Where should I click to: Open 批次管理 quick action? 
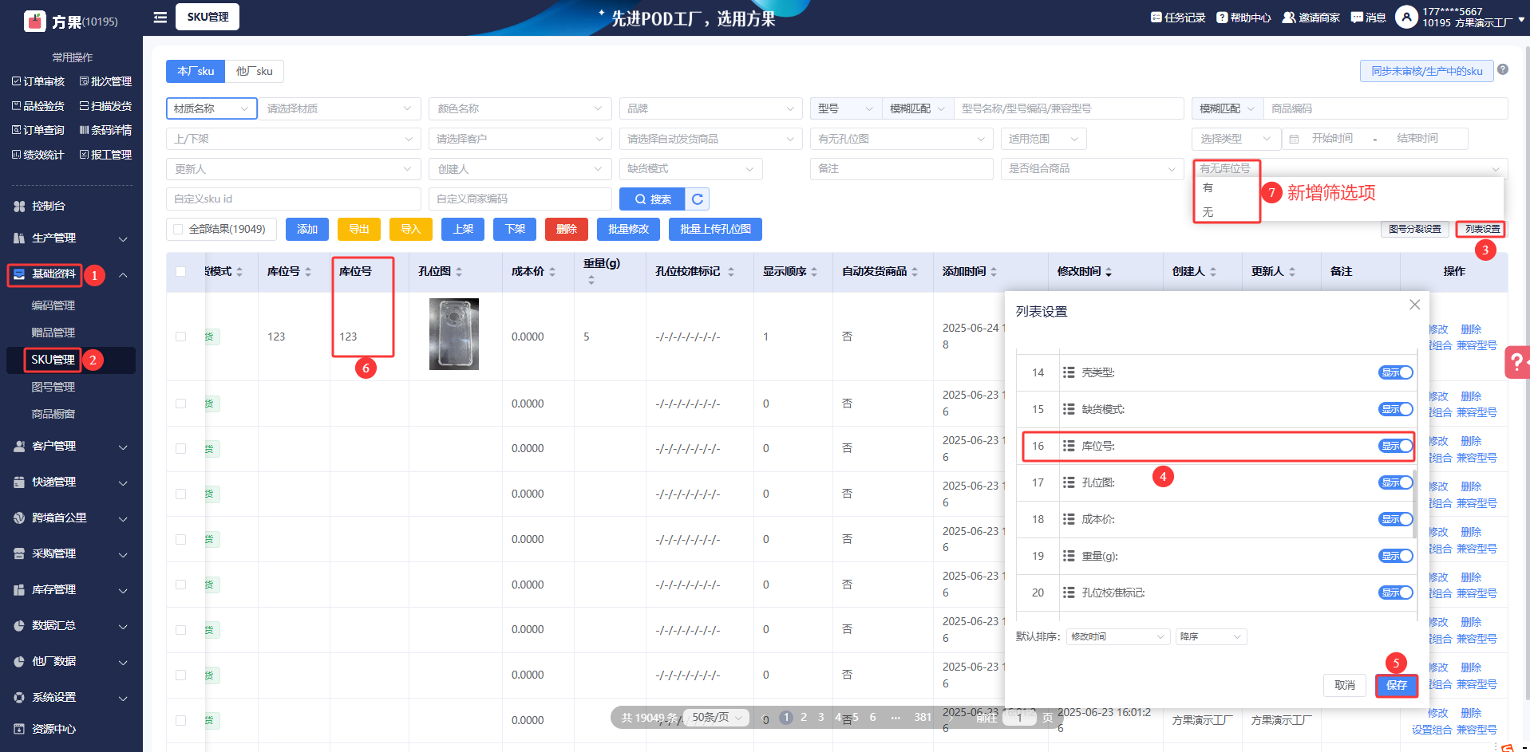[105, 81]
